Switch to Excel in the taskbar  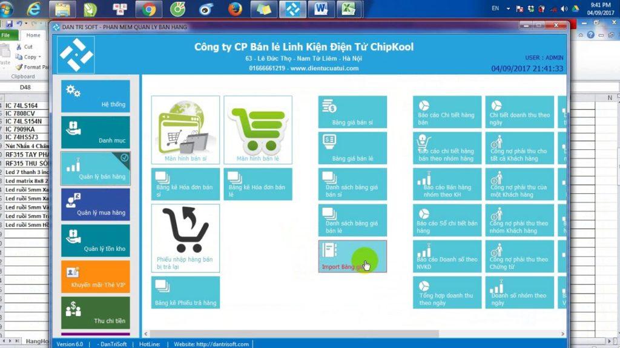[349, 8]
